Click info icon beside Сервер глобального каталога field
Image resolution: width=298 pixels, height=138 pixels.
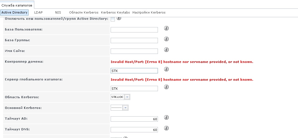[166, 87]
